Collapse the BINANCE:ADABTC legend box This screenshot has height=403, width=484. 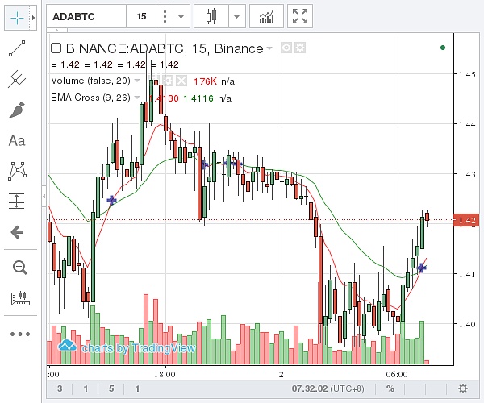tap(56, 48)
